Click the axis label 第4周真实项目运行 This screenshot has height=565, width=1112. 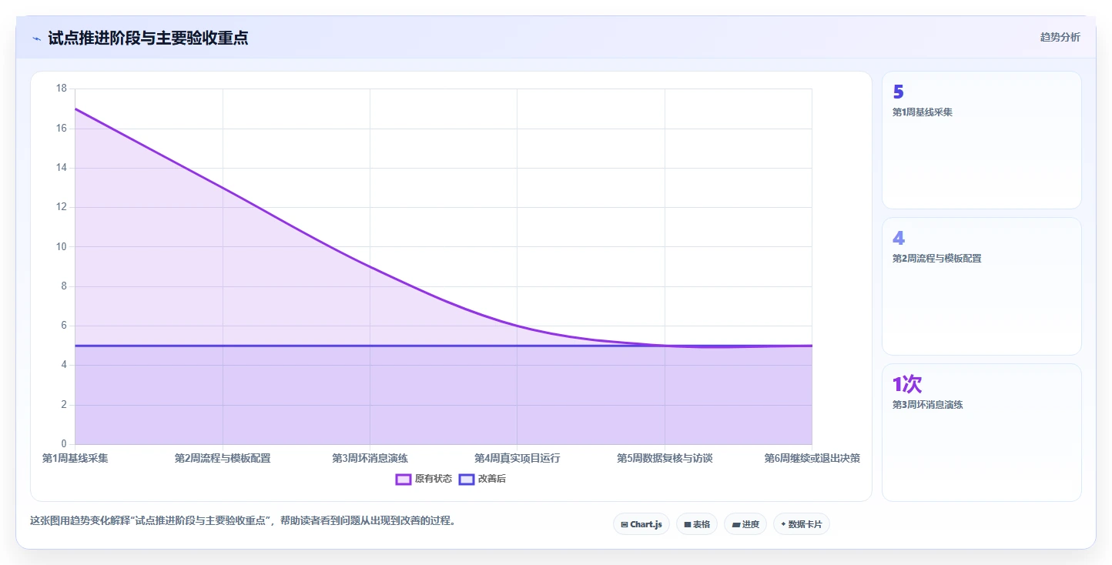[517, 458]
